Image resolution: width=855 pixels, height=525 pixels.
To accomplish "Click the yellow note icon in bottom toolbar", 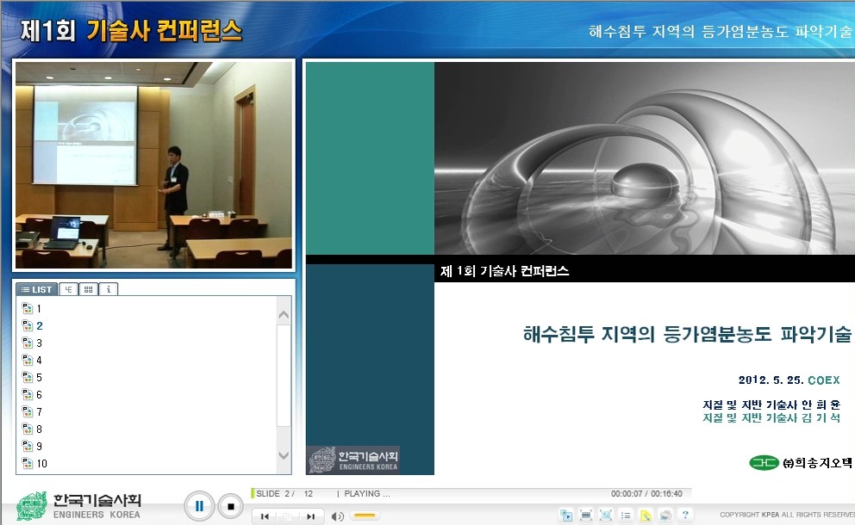I will (646, 515).
